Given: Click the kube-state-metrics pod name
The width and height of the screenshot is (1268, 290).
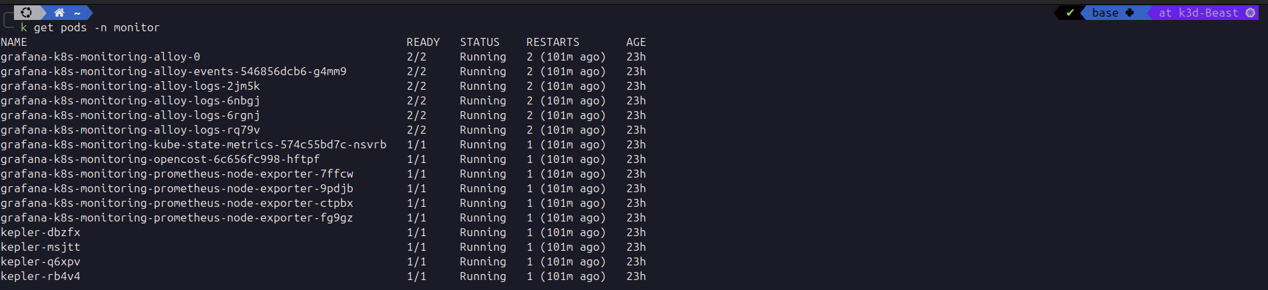Looking at the screenshot, I should [x=193, y=144].
